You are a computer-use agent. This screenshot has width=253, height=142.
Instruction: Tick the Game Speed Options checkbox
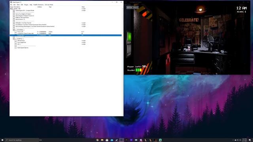[16, 48]
